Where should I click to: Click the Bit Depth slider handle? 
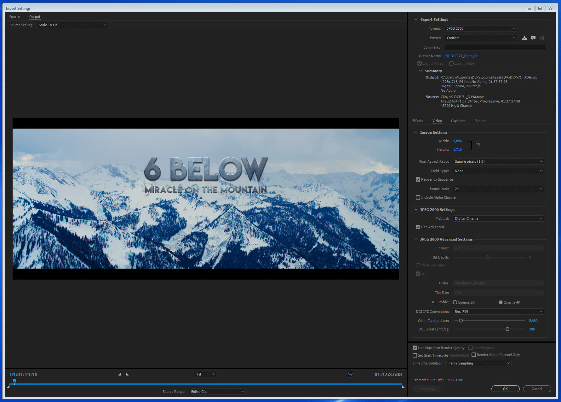pyautogui.click(x=488, y=257)
